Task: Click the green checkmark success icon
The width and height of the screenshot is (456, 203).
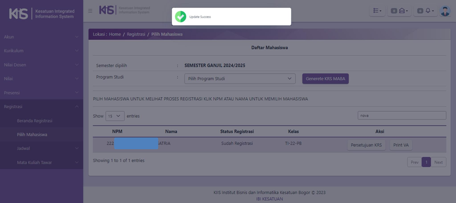Action: point(181,17)
